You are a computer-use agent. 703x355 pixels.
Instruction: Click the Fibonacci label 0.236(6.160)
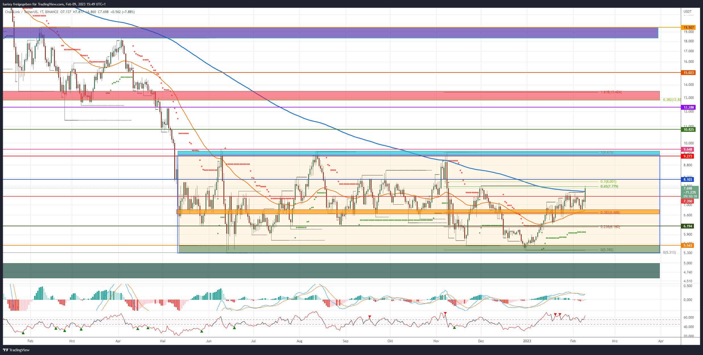pyautogui.click(x=610, y=227)
